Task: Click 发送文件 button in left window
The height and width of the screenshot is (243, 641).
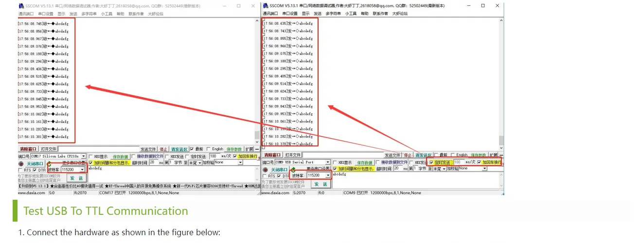Action: (148, 149)
